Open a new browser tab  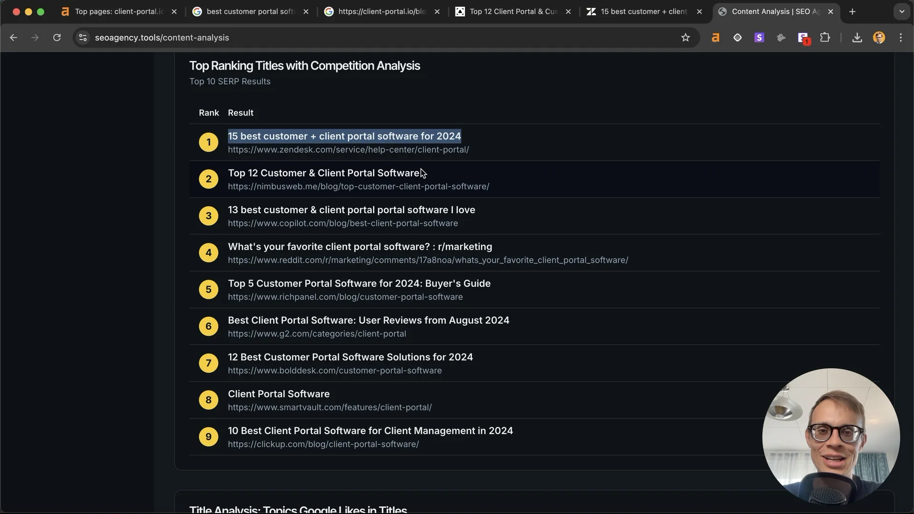(x=852, y=11)
